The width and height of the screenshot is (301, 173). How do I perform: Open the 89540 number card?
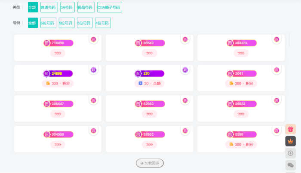pos(149,48)
